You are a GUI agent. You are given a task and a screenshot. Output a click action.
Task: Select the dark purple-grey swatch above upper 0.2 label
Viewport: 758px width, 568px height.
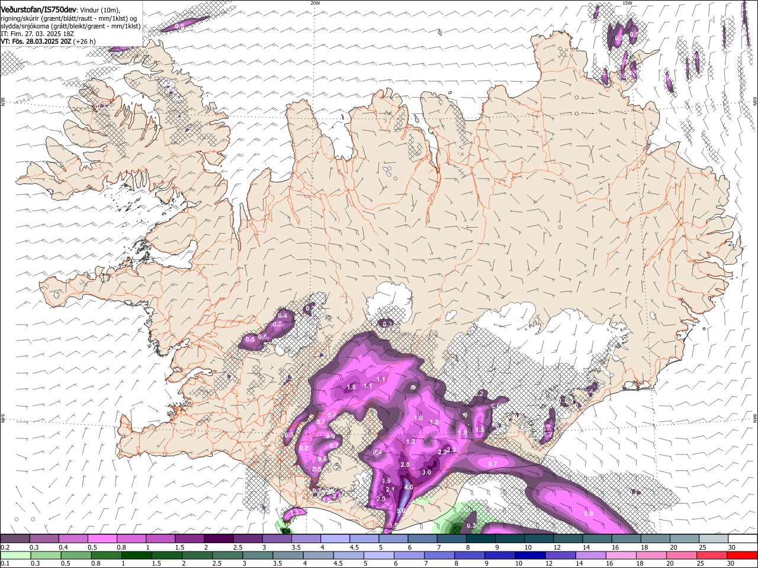(x=15, y=539)
